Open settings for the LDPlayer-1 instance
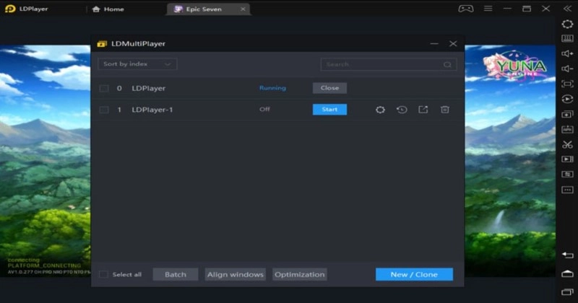 (x=380, y=110)
